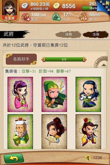Collapse the 各路好手 section with arrow
The image size is (110, 165).
pyautogui.click(x=104, y=65)
